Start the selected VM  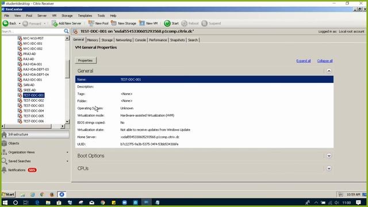pyautogui.click(x=171, y=23)
